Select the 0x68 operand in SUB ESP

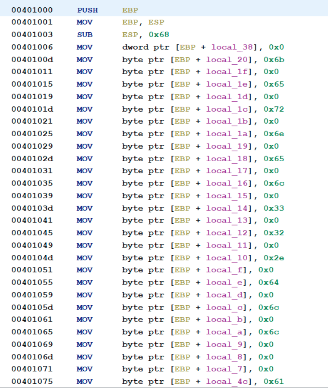point(156,34)
